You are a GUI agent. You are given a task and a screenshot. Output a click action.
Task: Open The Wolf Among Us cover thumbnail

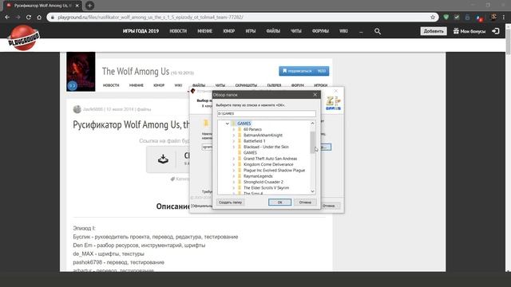pyautogui.click(x=81, y=72)
